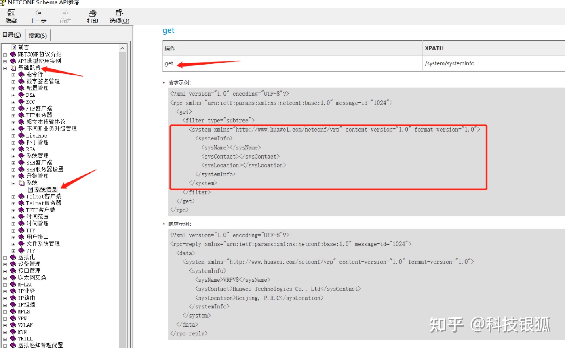Switch to the 搜索(S) search tab
Screen dimensions: 565x348
point(38,36)
